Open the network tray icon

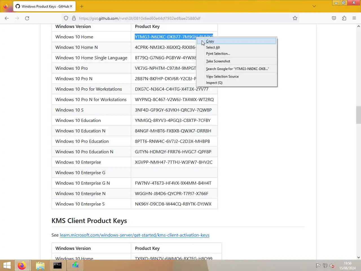(325, 266)
